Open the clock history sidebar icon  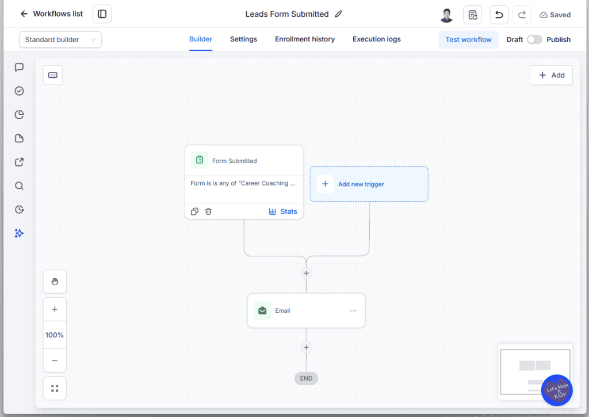pyautogui.click(x=19, y=210)
